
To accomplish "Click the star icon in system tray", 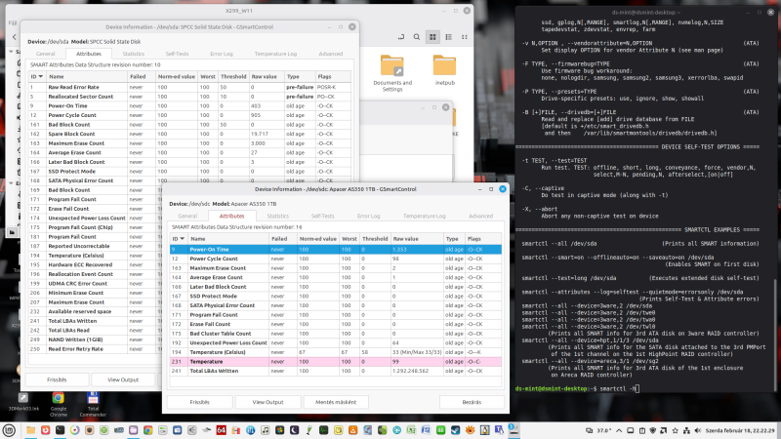I will [676, 430].
